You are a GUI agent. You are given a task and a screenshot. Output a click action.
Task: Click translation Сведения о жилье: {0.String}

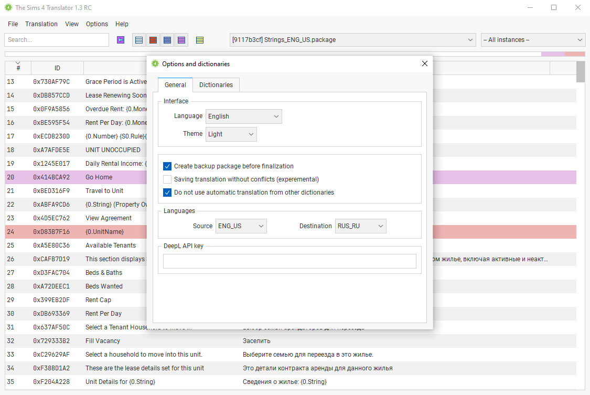click(284, 381)
